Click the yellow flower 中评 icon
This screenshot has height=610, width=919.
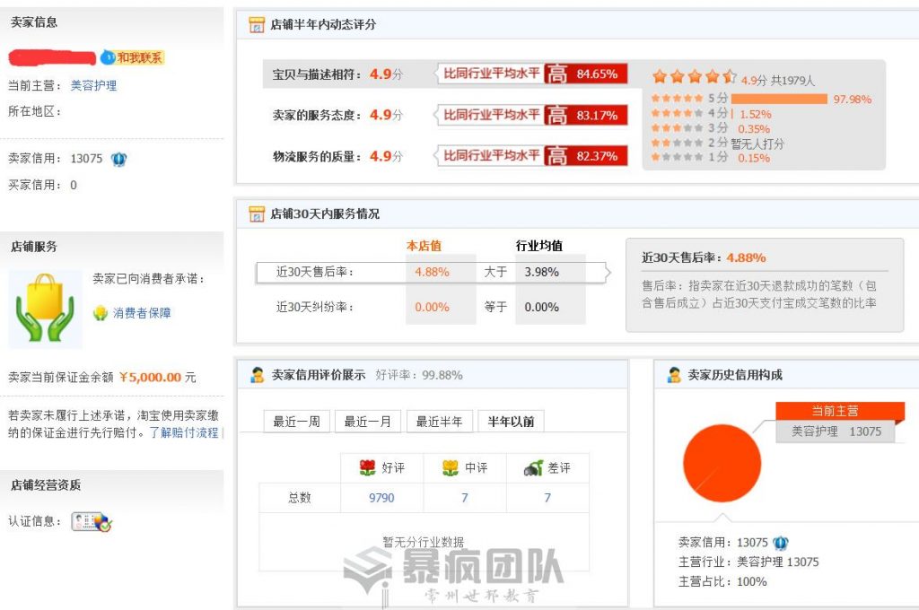[x=451, y=467]
